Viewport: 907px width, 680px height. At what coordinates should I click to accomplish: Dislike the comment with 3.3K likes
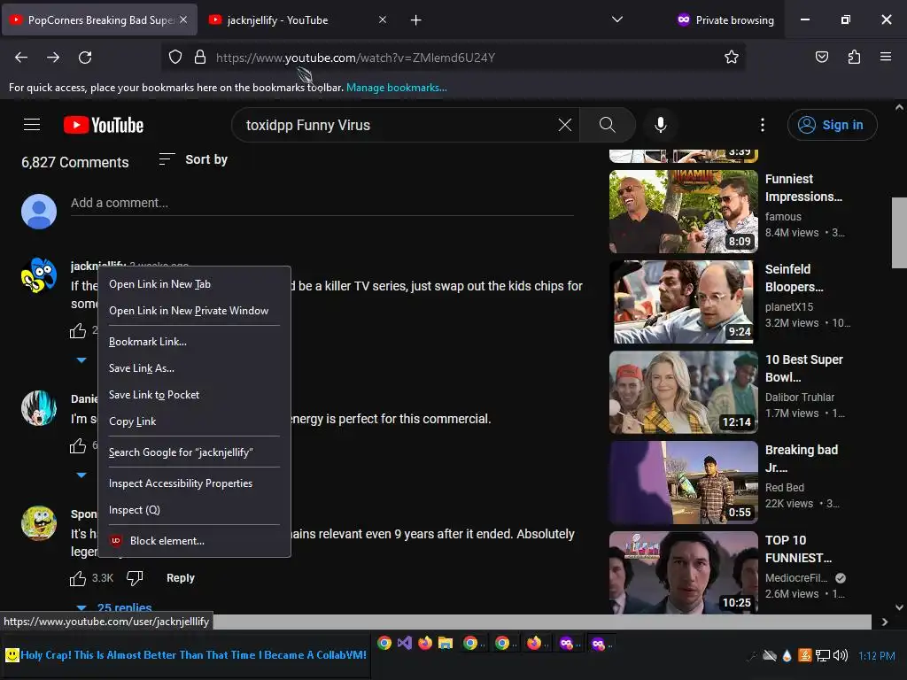[135, 578]
